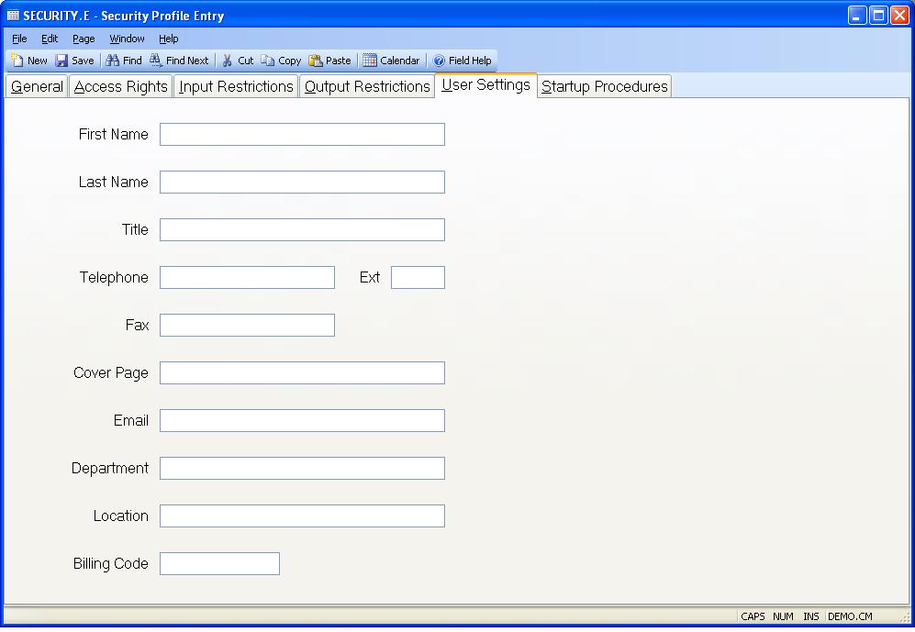Click the Telephone number field
This screenshot has width=915, height=632.
pos(248,278)
